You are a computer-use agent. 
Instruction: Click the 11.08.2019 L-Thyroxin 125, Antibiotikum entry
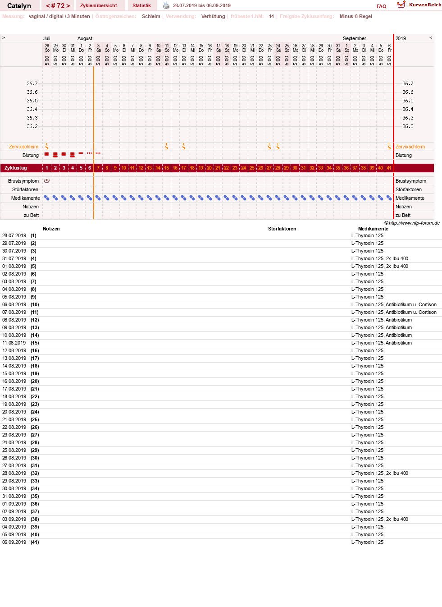tap(382, 343)
